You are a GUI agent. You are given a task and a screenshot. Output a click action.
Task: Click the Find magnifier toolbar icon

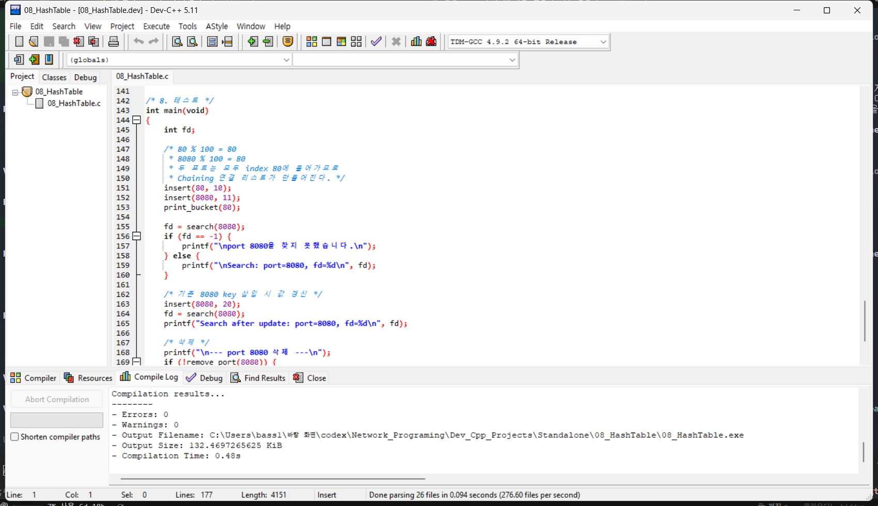[x=177, y=42]
